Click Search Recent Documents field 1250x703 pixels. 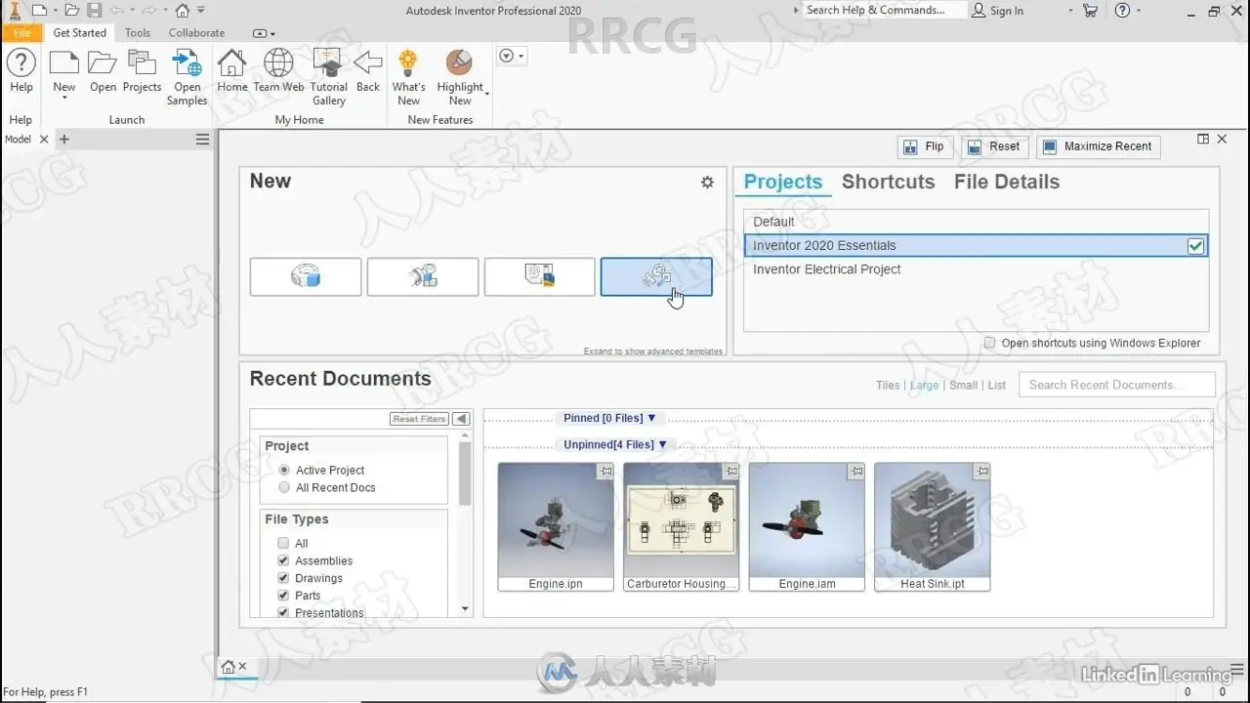coord(1117,385)
